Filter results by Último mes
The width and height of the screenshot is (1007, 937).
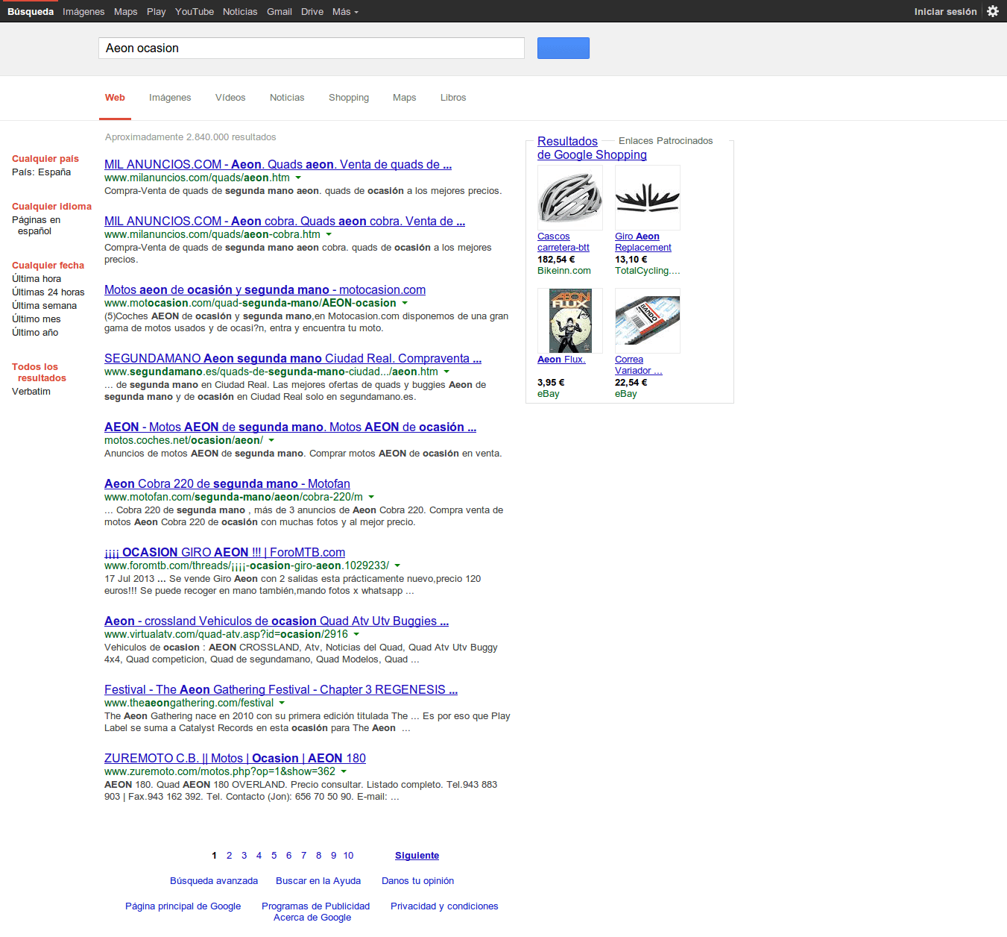coord(37,319)
